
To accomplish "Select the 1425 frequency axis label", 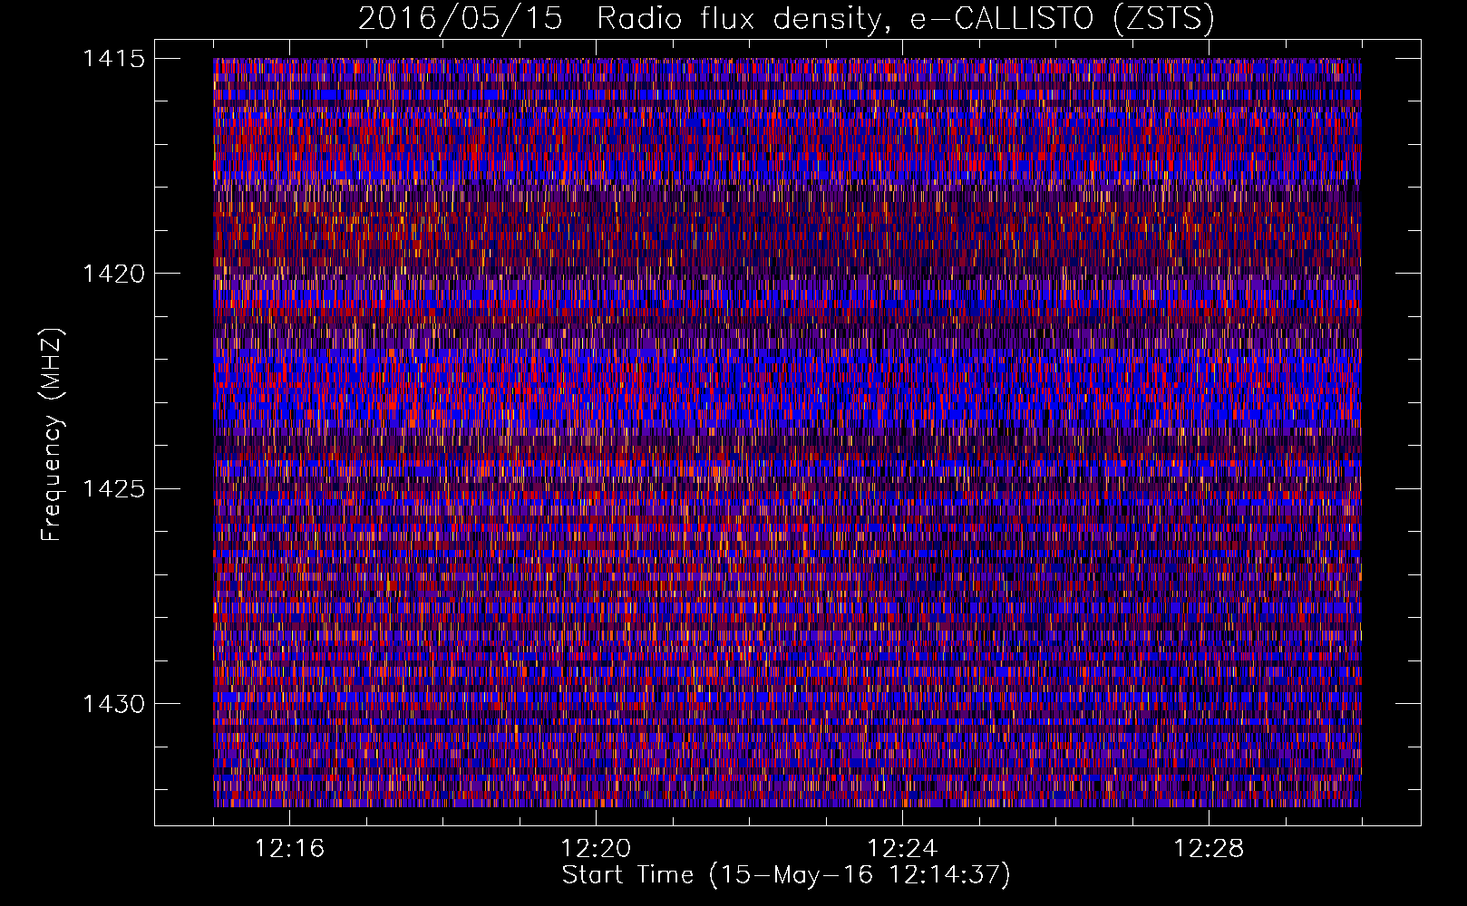I will click(113, 489).
